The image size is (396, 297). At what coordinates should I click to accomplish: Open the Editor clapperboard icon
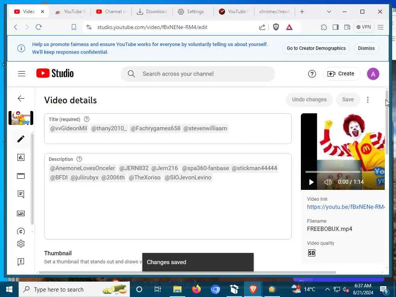tap(21, 176)
